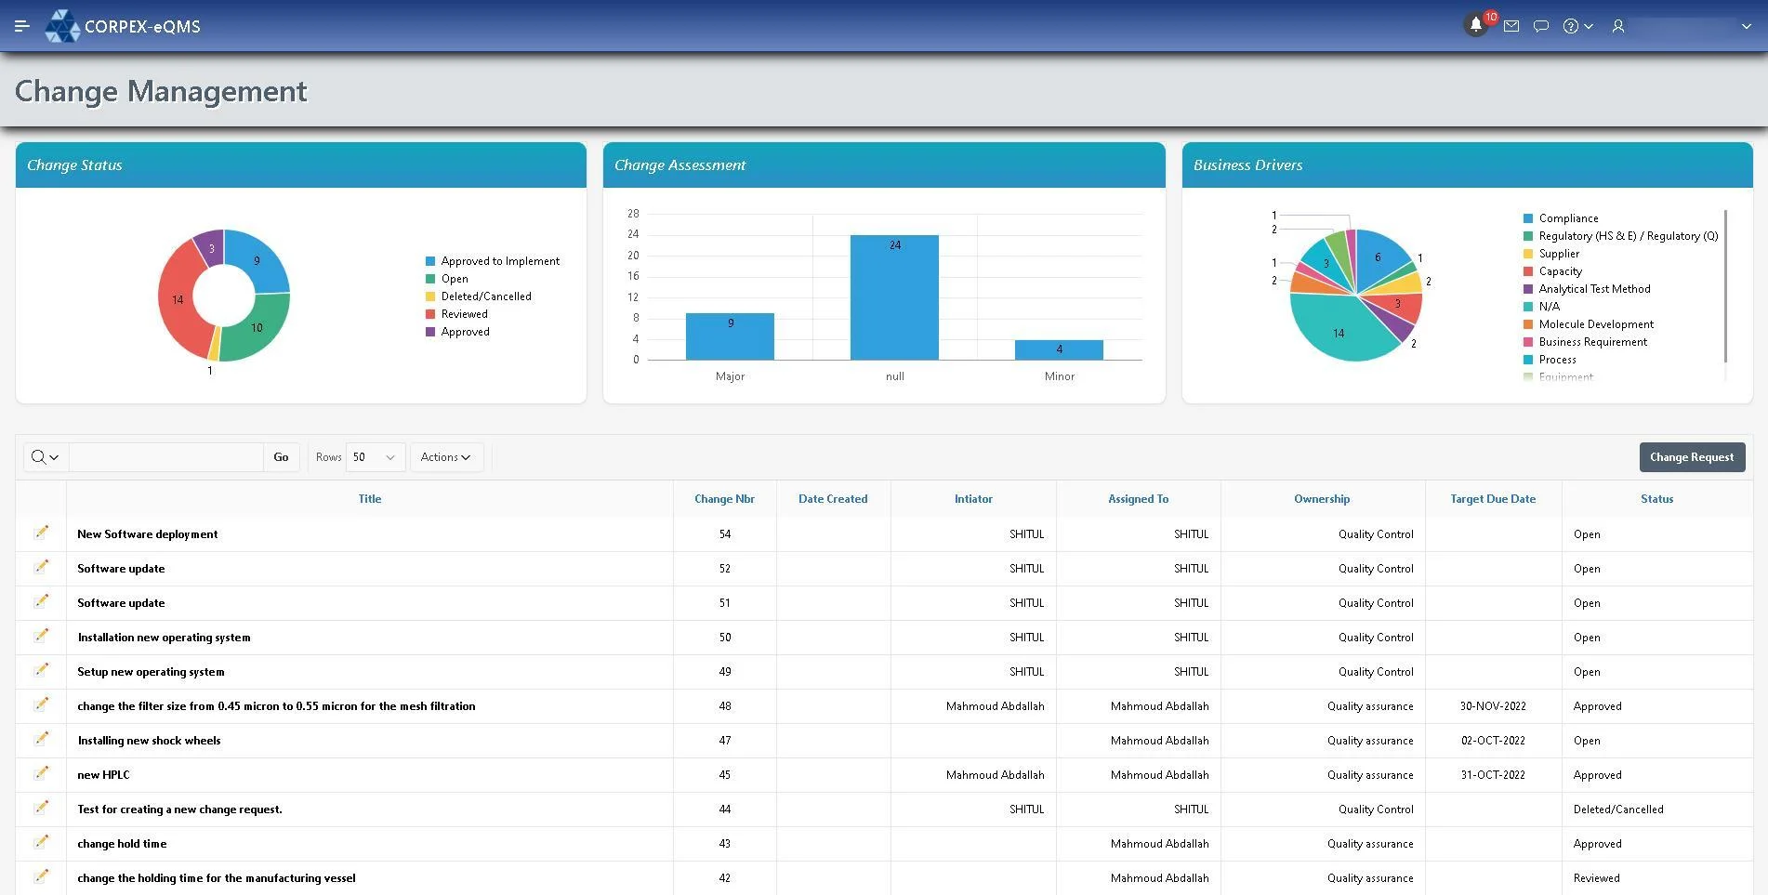Click edit pencil for new HPLC row

42,773
